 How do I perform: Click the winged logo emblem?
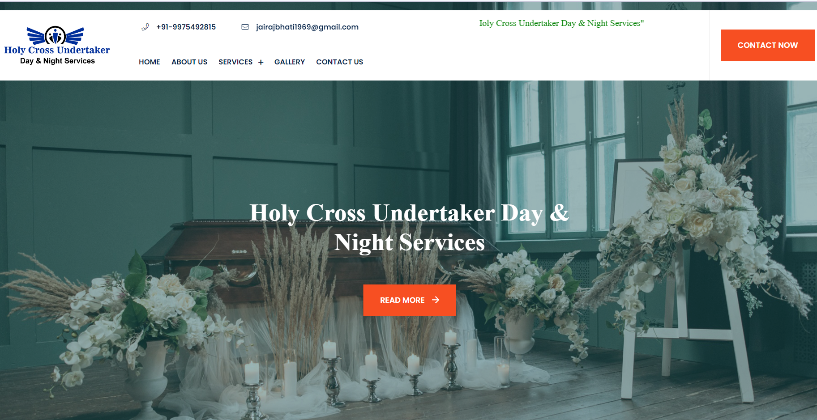coord(56,35)
